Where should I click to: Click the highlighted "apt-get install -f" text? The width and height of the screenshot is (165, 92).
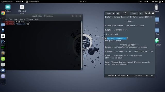pos(117,39)
